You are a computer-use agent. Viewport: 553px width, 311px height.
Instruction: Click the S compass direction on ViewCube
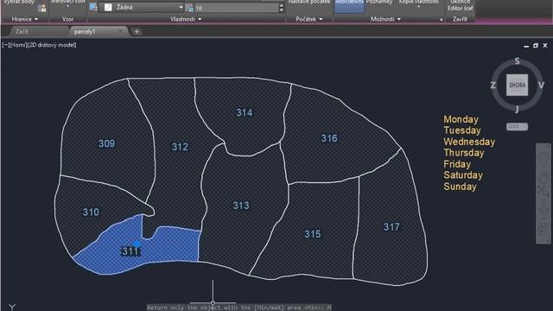pos(517,61)
